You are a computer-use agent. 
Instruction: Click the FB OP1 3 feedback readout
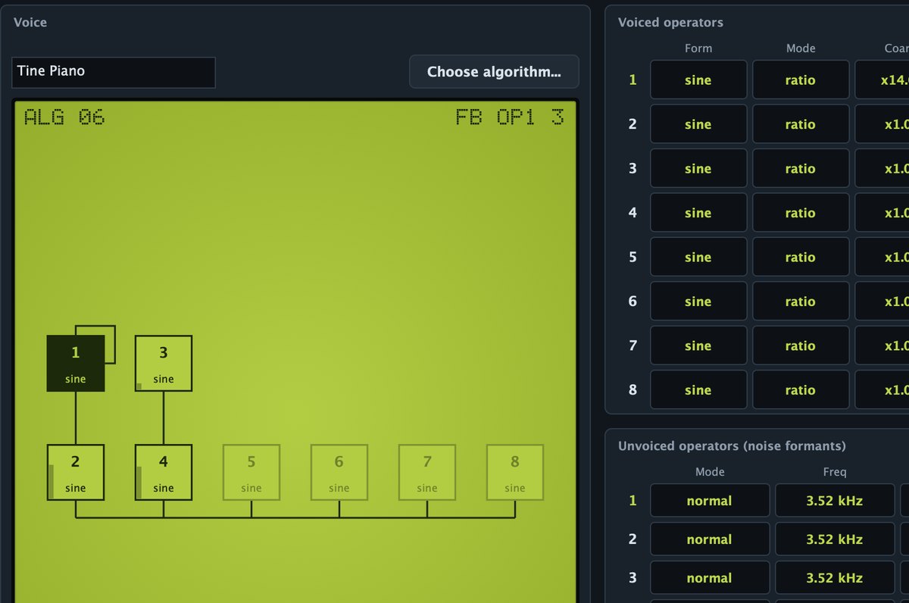coord(510,117)
